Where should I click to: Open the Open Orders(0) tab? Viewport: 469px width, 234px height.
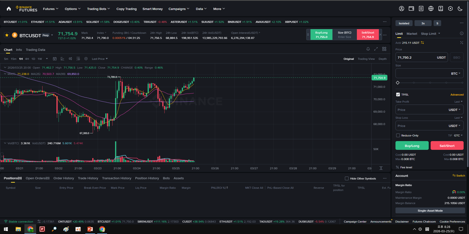pos(37,178)
